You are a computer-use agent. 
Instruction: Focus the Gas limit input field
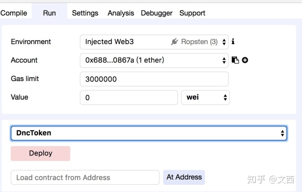(154, 79)
